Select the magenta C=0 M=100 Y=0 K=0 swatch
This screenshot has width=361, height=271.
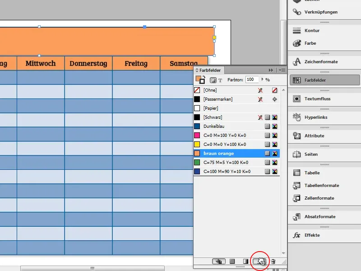click(x=236, y=135)
